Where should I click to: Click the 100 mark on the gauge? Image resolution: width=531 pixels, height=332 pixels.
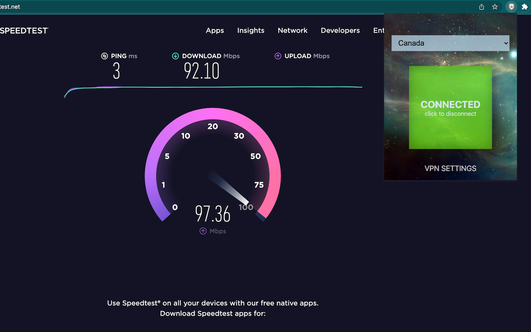click(246, 207)
